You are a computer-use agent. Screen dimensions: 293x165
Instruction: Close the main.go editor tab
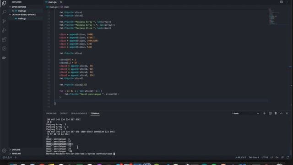(x=61, y=2)
